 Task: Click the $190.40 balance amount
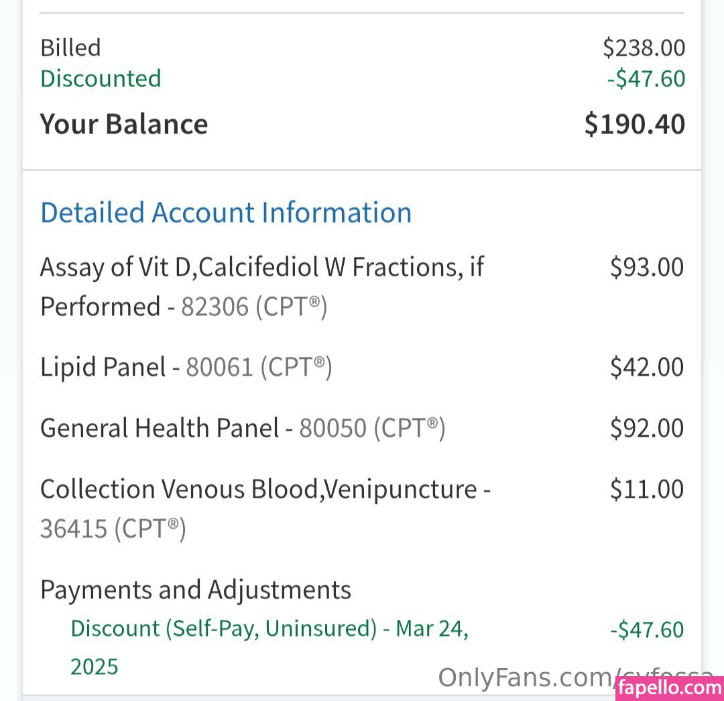tap(634, 125)
